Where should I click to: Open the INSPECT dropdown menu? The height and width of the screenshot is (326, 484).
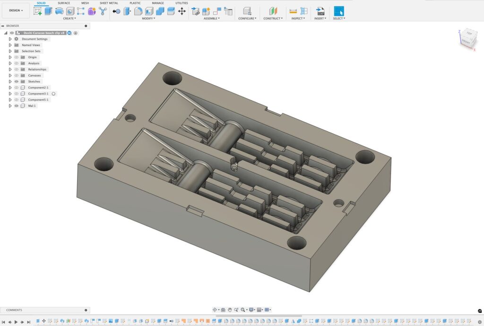[298, 18]
